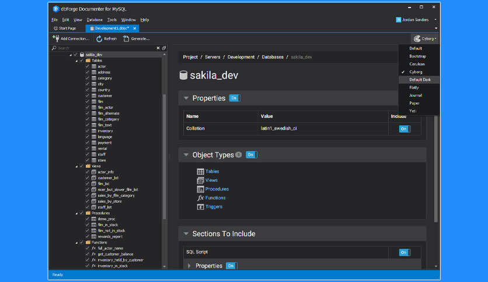Click the actor table icon
The image size is (488, 282).
(x=93, y=66)
